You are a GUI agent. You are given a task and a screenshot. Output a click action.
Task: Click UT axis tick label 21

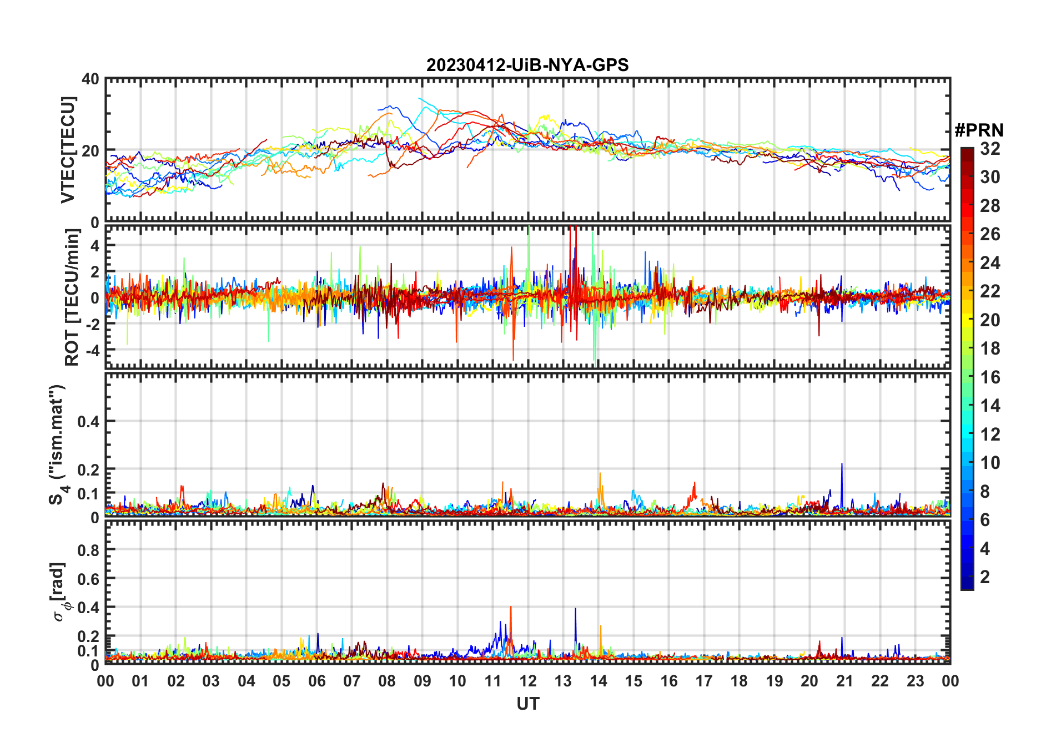pos(845,681)
